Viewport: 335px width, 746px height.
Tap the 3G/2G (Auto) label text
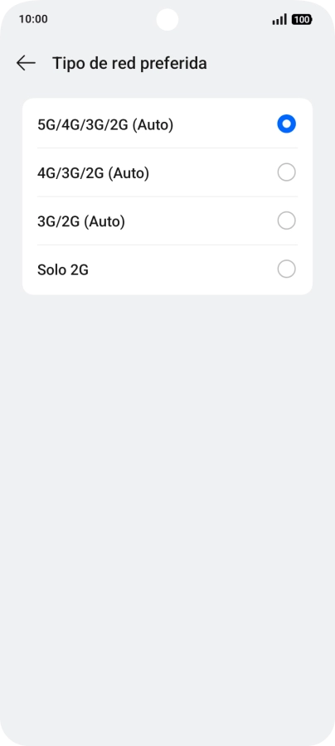point(81,221)
